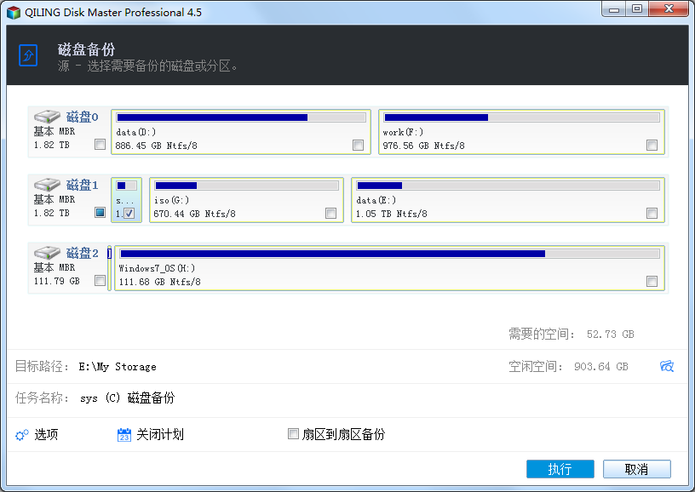Image resolution: width=695 pixels, height=492 pixels.
Task: Check the Windows7_OS (H:) partition checkbox
Action: pyautogui.click(x=652, y=281)
